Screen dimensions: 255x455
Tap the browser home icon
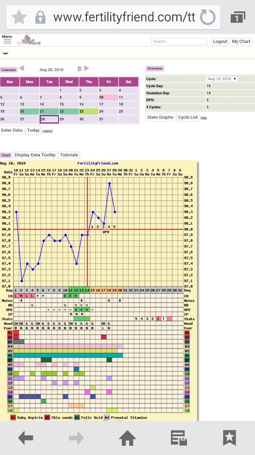point(127,438)
